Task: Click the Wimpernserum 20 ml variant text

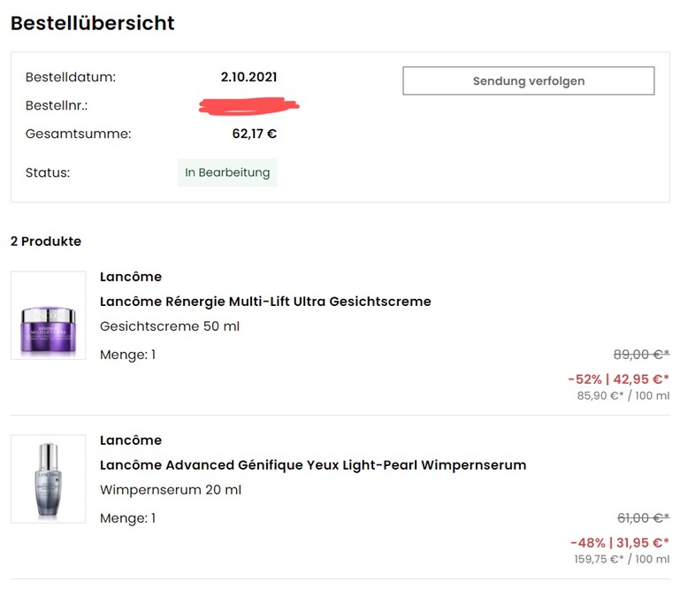Action: click(x=171, y=490)
